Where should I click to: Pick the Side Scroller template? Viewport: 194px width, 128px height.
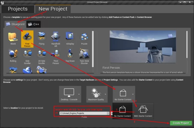pos(27,56)
